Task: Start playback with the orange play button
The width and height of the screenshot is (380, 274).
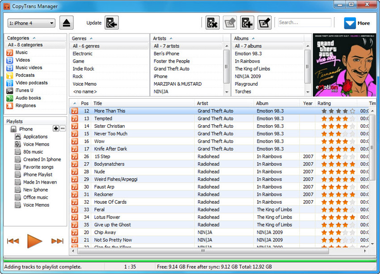Action: point(34,241)
